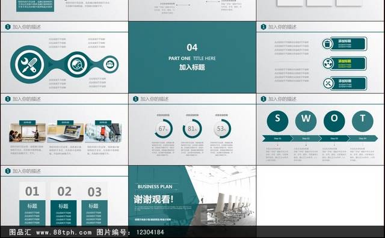Click the 02 number box
Image resolution: width=385 pixels, height=238 pixels.
pyautogui.click(x=64, y=191)
